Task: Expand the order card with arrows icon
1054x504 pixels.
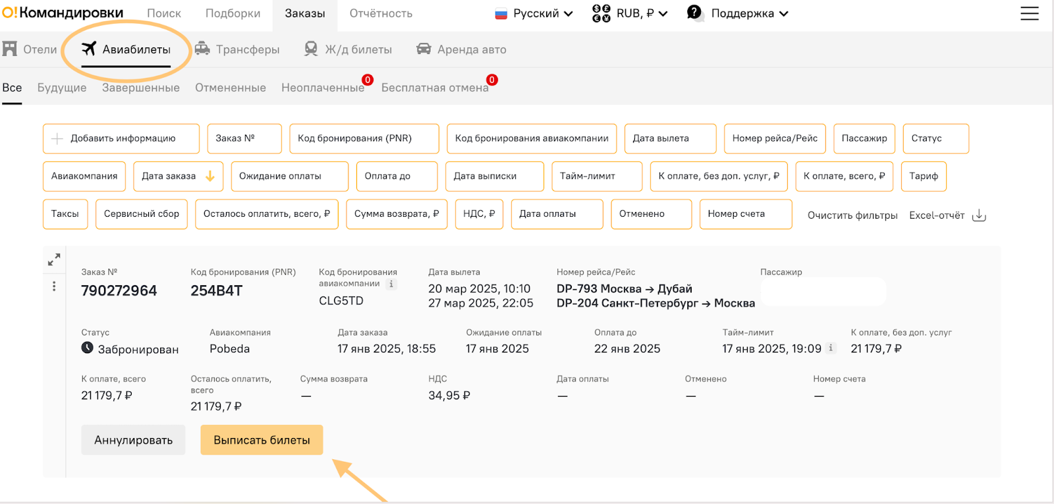Action: click(x=54, y=260)
